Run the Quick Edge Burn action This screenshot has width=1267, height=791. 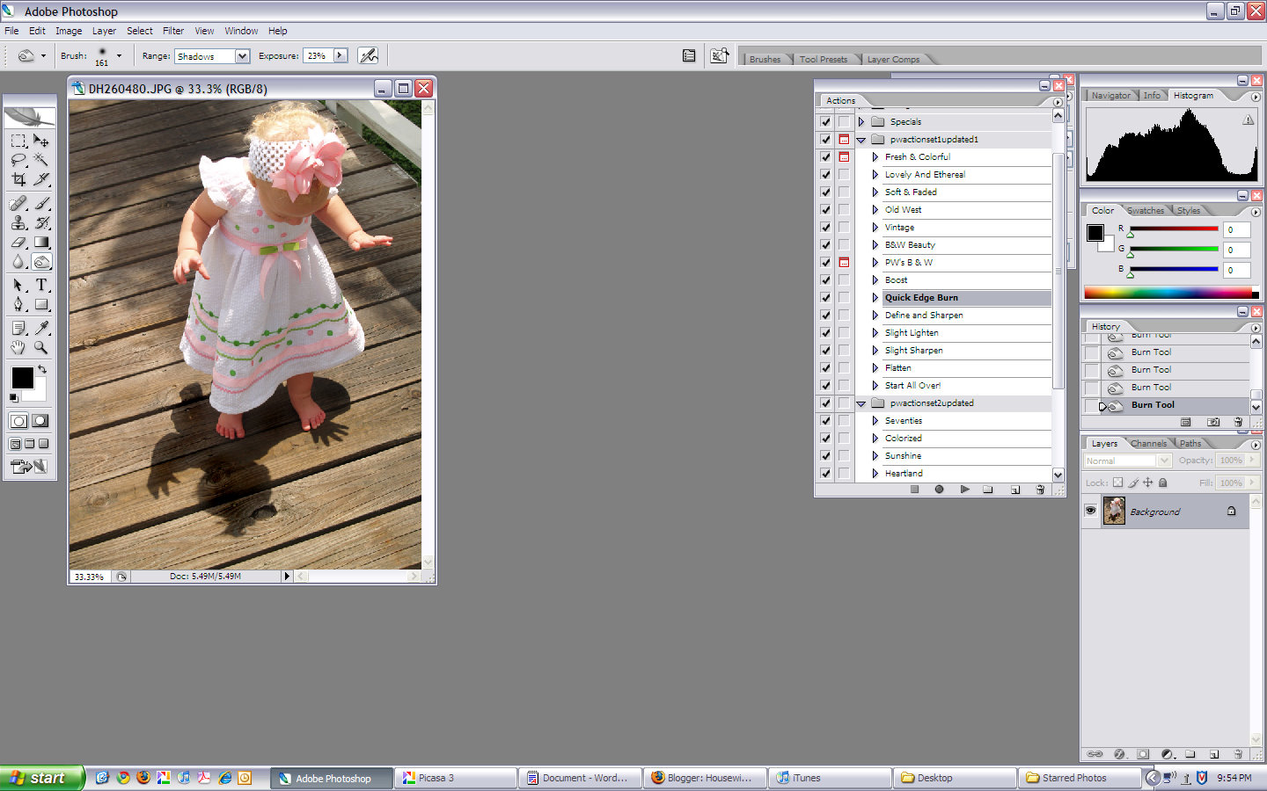click(x=920, y=297)
